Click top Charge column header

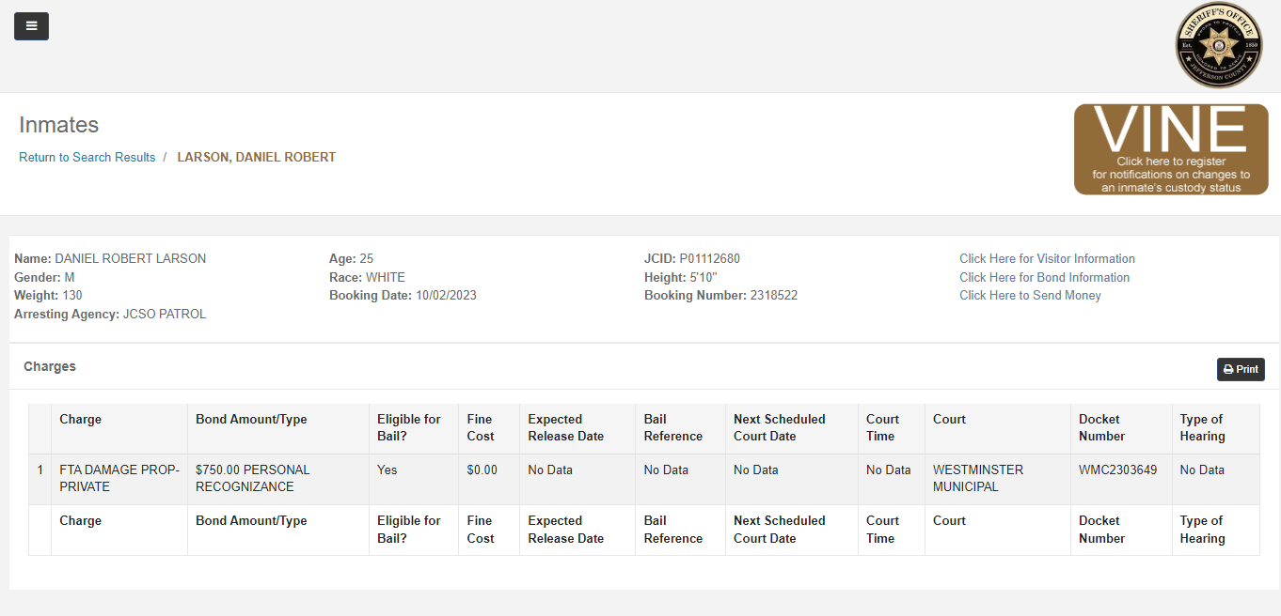(x=119, y=428)
